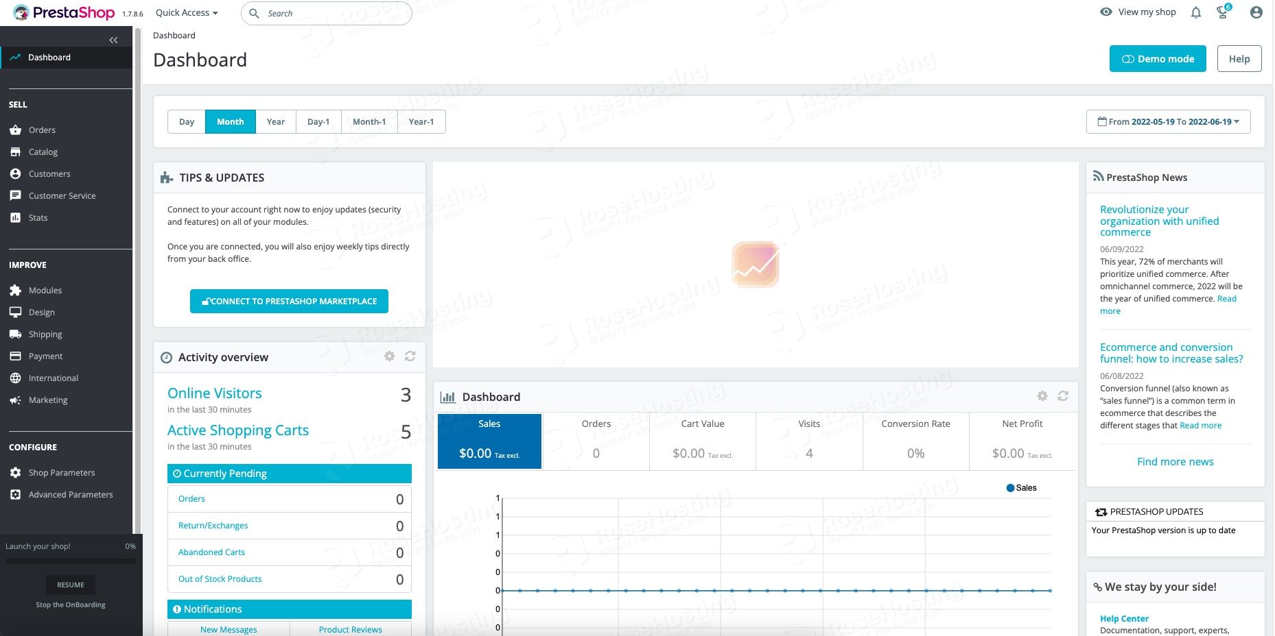Refresh the Activity overview panel
1275x636 pixels.
tap(410, 356)
